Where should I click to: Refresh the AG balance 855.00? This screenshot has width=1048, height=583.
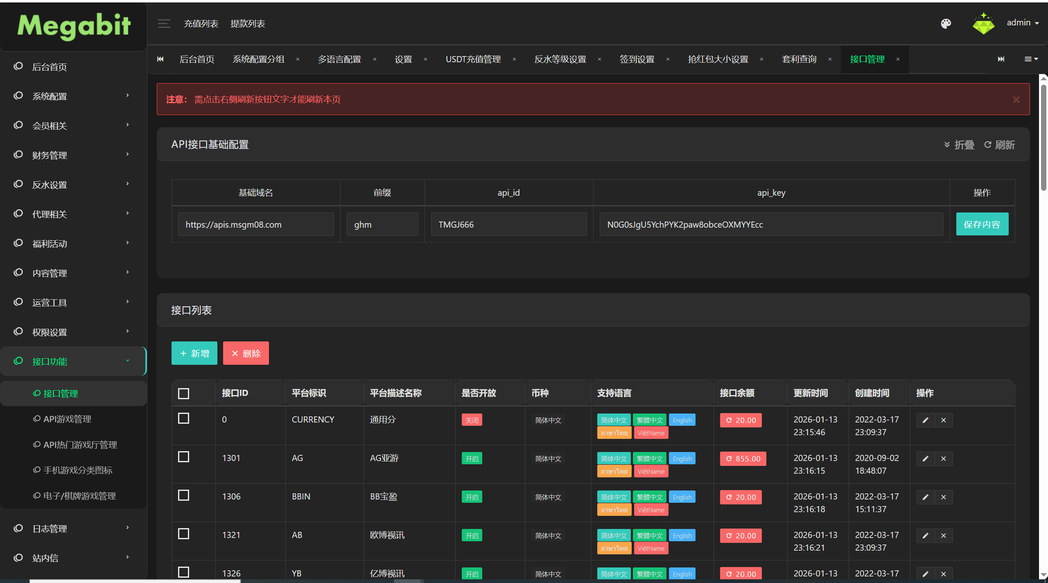[x=743, y=459]
